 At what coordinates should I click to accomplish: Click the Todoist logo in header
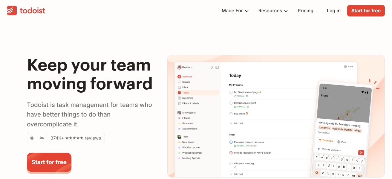pos(26,10)
